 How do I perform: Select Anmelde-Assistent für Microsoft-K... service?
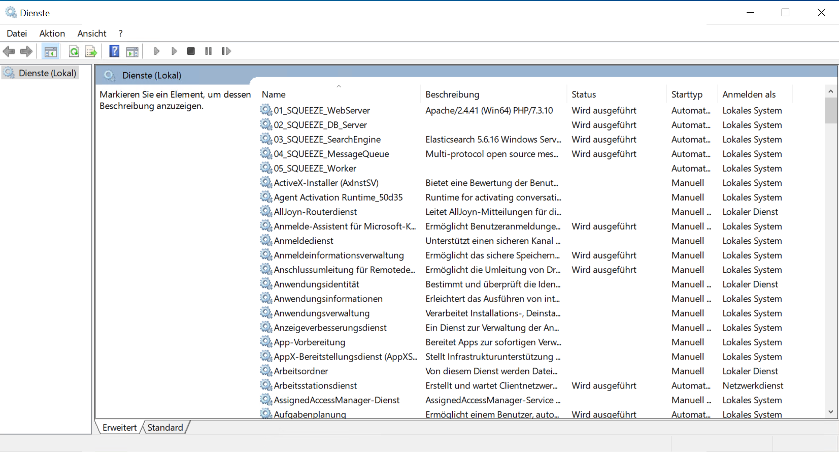coord(345,226)
